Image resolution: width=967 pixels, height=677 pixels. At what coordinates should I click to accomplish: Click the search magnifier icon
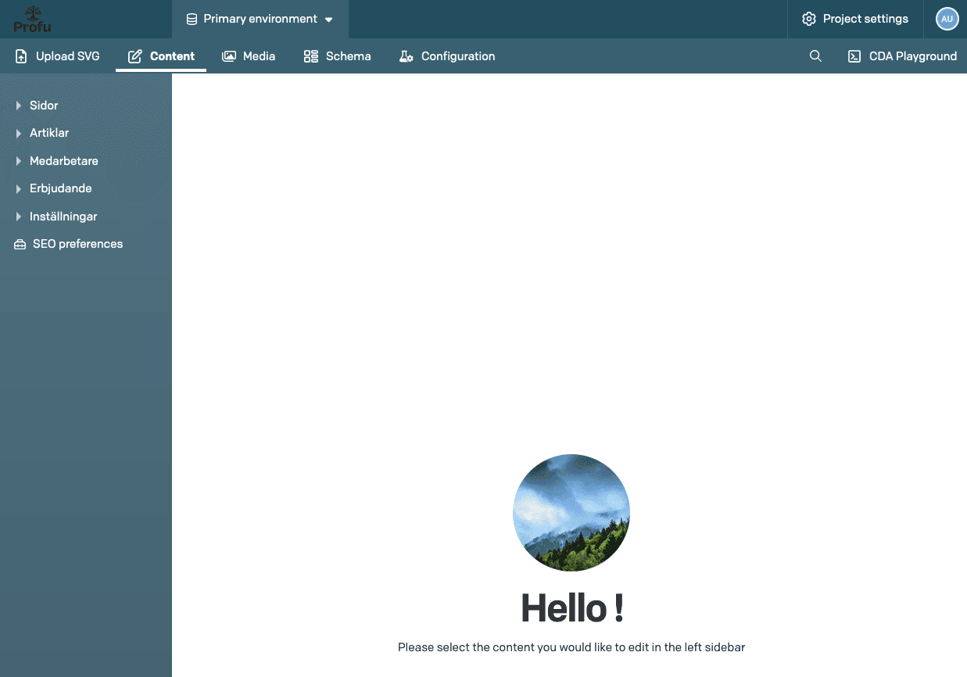[815, 56]
